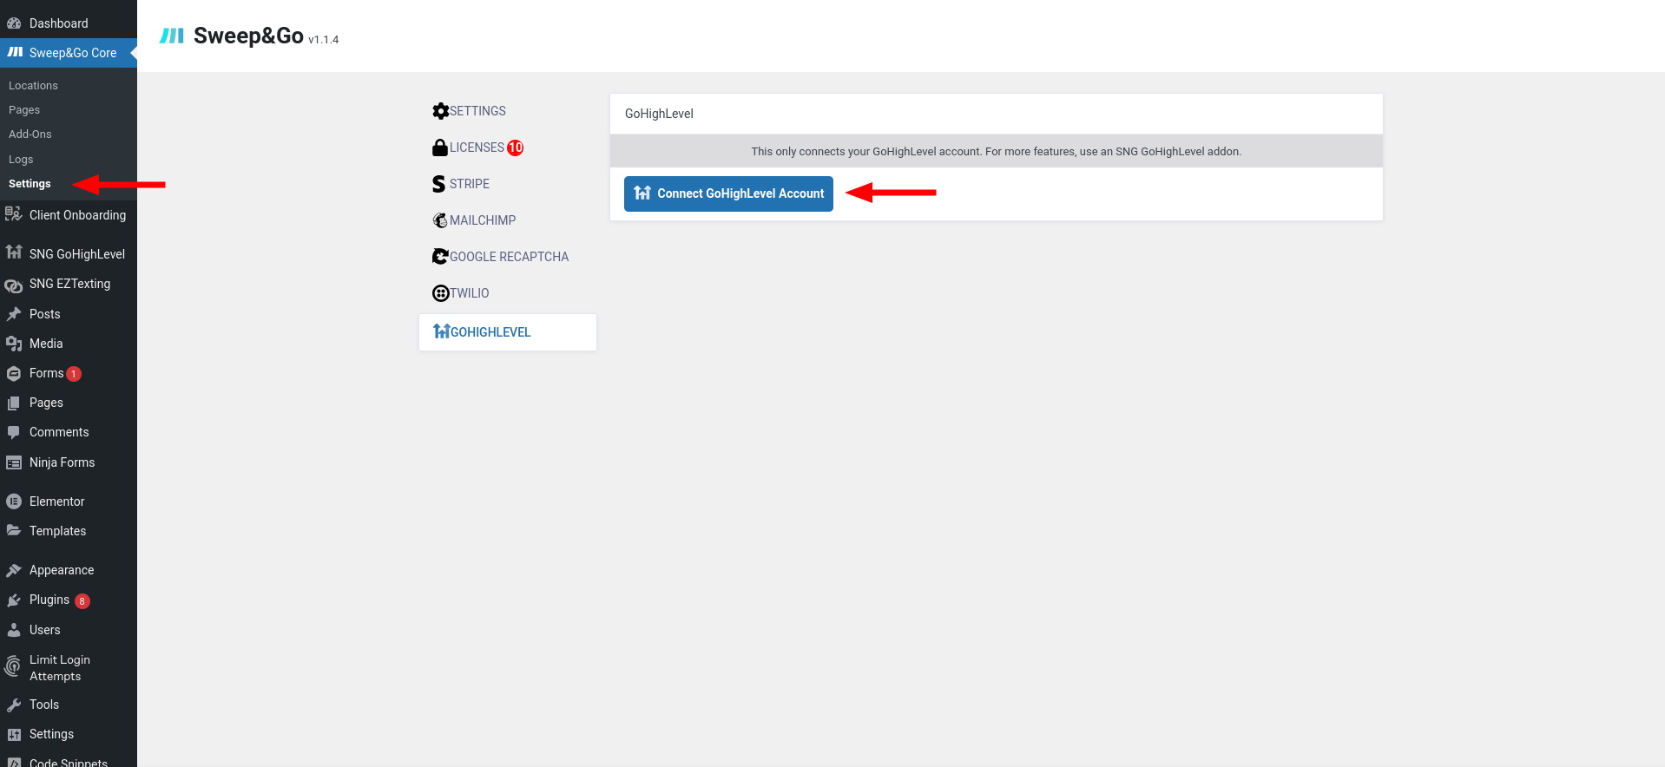The height and width of the screenshot is (767, 1665).
Task: Click the Sweep&Go title text in header
Action: tap(248, 36)
